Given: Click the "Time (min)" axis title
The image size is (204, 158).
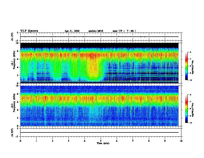Looking at the screenshot, I should (103, 143).
